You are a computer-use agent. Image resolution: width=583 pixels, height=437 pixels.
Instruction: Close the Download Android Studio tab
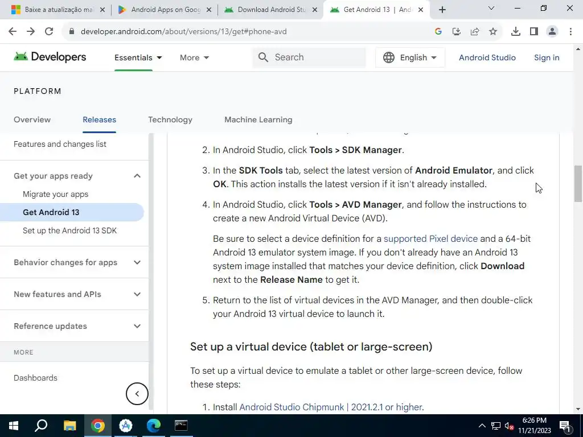(x=315, y=10)
